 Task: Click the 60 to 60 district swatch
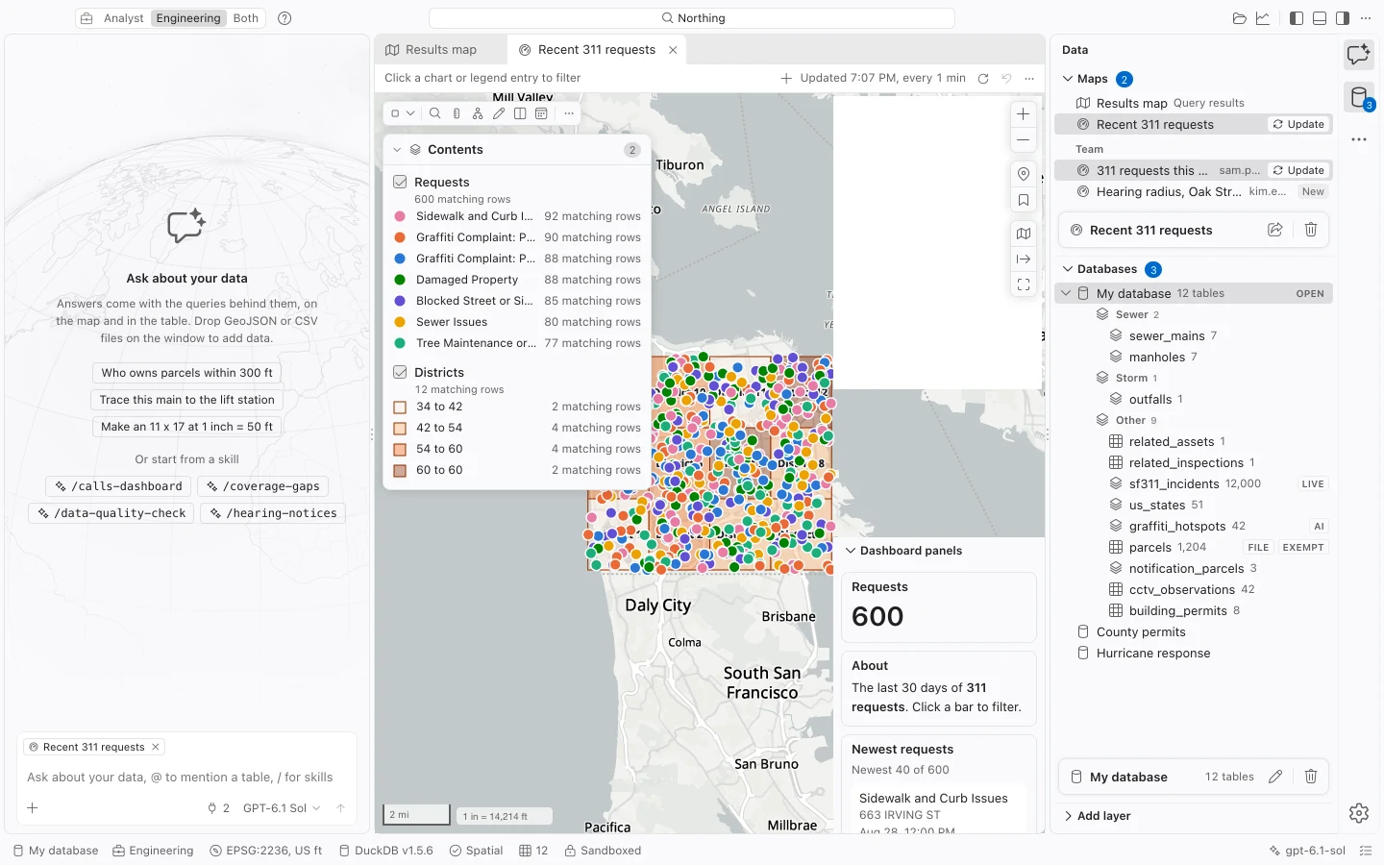(400, 470)
